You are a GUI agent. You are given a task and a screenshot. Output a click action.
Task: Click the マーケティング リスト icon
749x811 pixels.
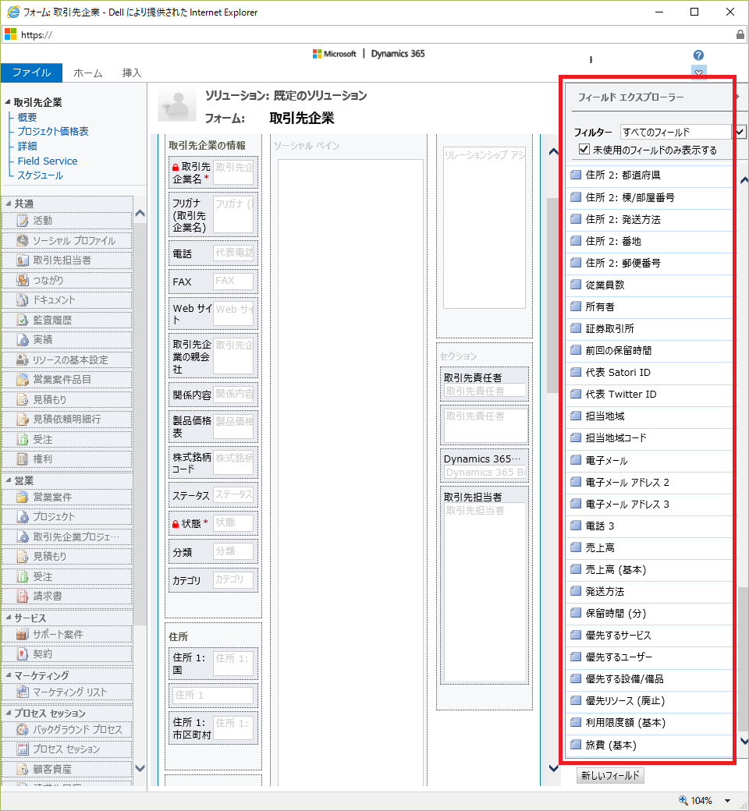[x=23, y=692]
